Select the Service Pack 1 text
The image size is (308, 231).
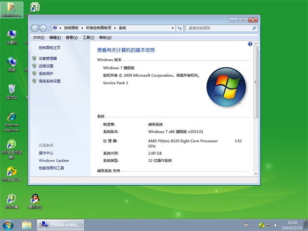[x=115, y=83]
